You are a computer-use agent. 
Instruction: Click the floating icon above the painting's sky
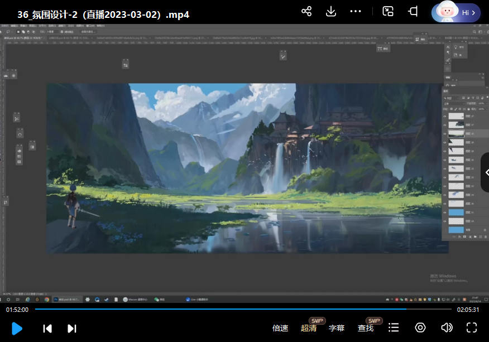[283, 56]
